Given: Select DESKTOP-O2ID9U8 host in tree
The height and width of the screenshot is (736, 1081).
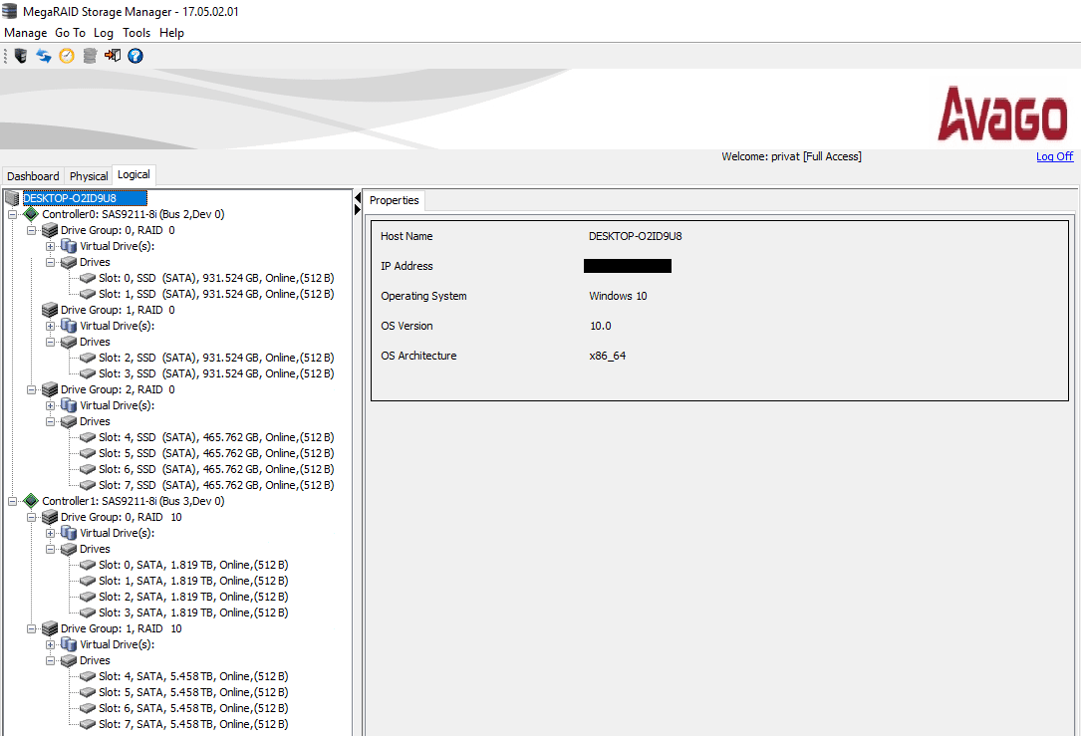Looking at the screenshot, I should click(x=85, y=198).
